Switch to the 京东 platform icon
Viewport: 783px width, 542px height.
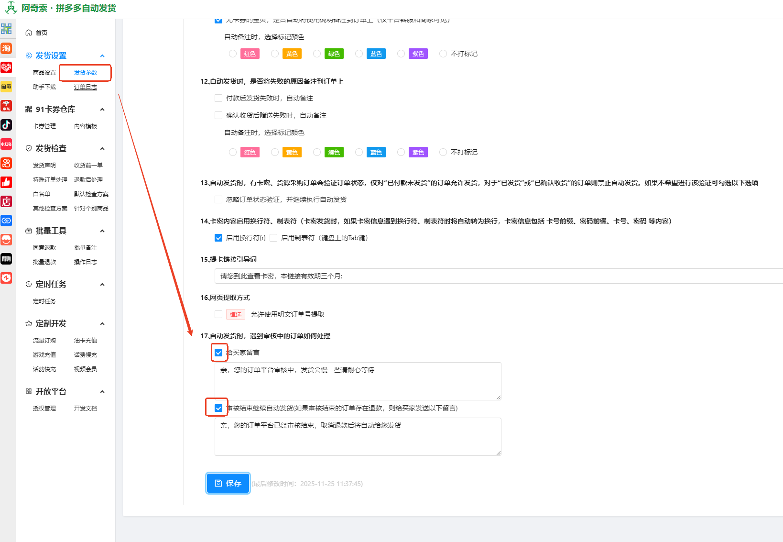click(6, 106)
